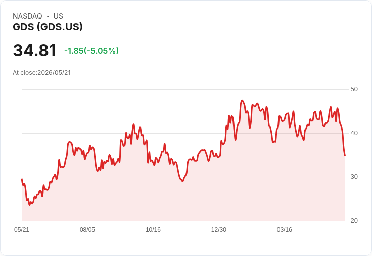Click the final endpoint of price line
Screen dimensions: 372x256
click(345, 156)
